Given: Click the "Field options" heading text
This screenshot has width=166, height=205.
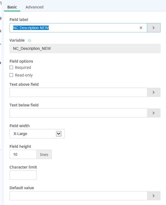Looking at the screenshot, I should (21, 61).
